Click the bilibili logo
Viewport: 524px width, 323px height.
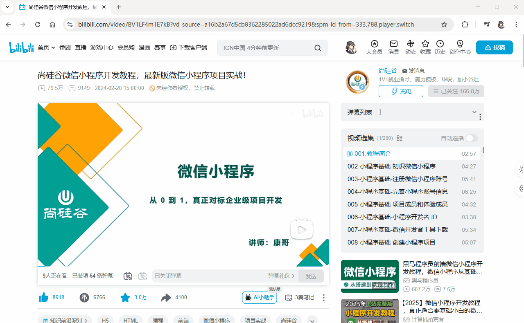point(21,47)
